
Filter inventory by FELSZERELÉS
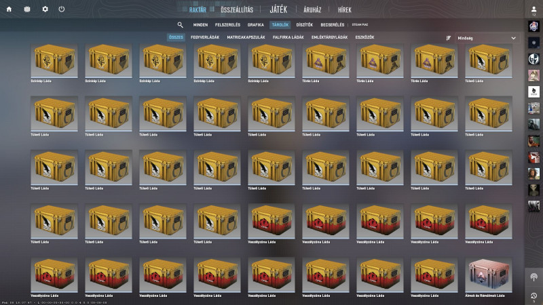click(x=227, y=25)
